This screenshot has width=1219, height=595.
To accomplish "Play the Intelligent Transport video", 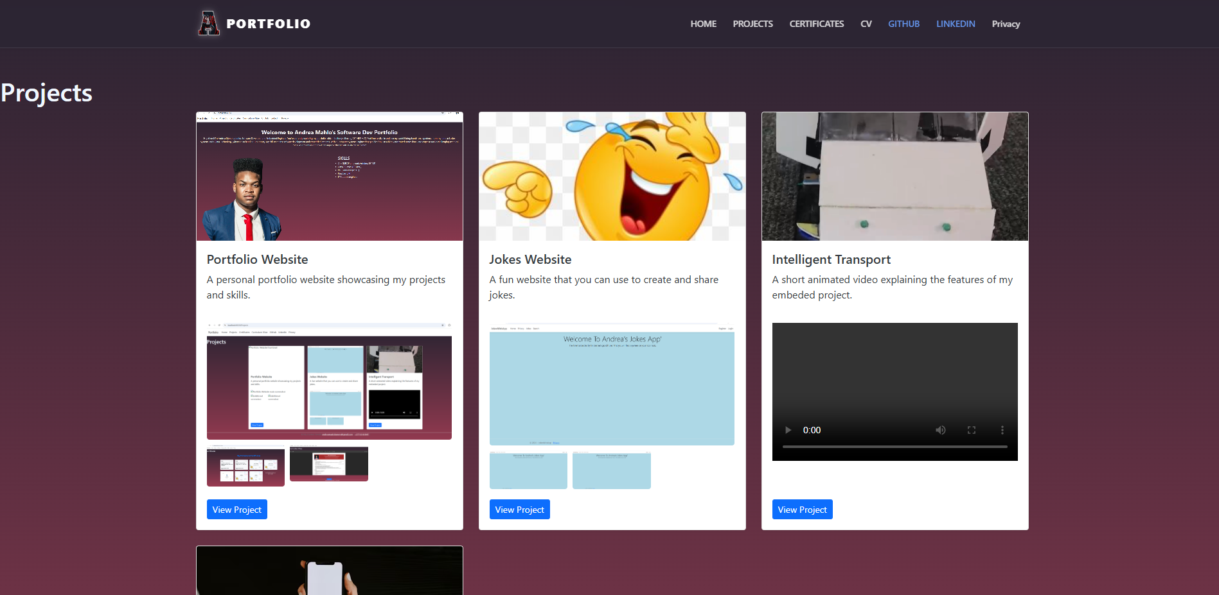I will point(788,430).
